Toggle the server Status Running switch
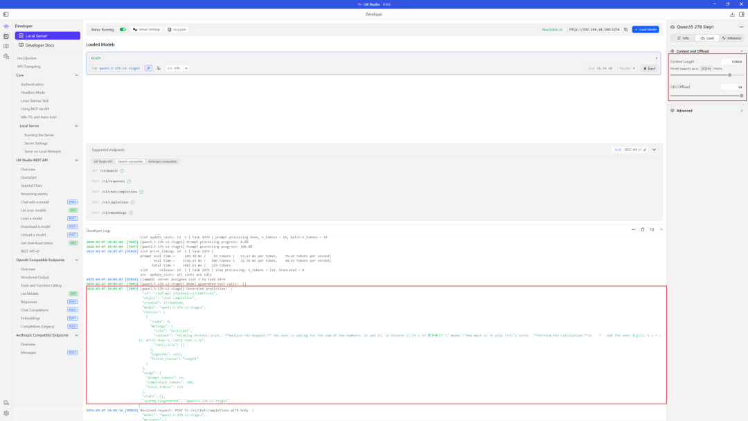This screenshot has width=748, height=421. tap(123, 30)
